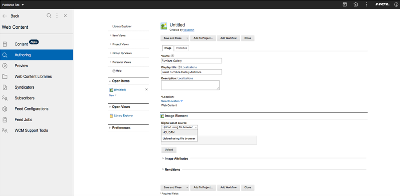Go back using the Back arrow
This screenshot has height=196, width=400.
(5, 16)
